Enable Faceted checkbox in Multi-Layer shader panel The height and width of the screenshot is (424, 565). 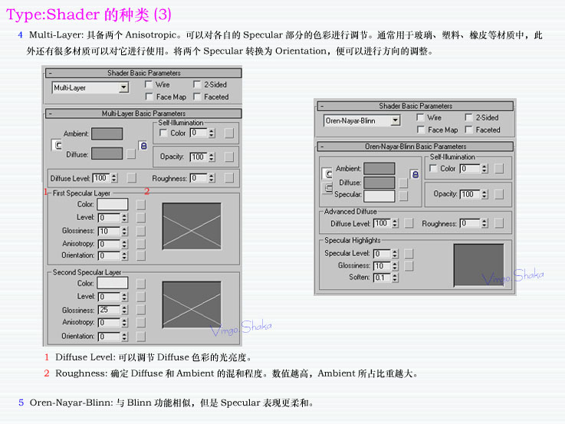click(197, 97)
